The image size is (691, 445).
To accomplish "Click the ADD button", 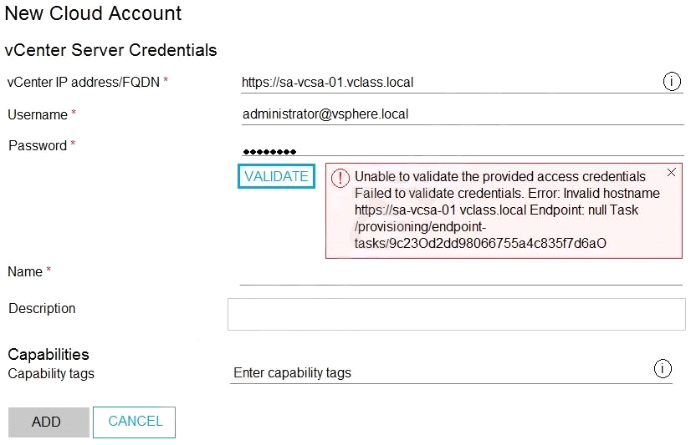I will pyautogui.click(x=49, y=422).
